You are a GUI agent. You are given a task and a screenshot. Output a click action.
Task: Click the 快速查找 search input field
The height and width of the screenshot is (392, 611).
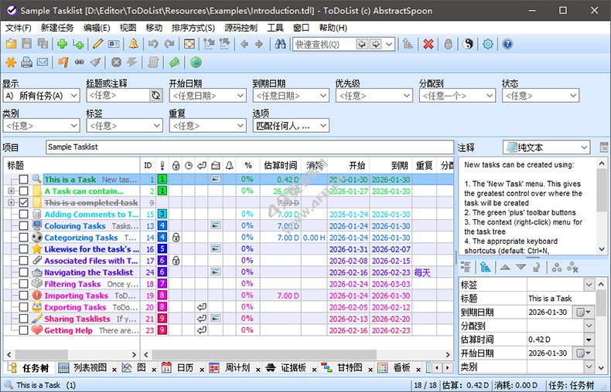[x=324, y=44]
